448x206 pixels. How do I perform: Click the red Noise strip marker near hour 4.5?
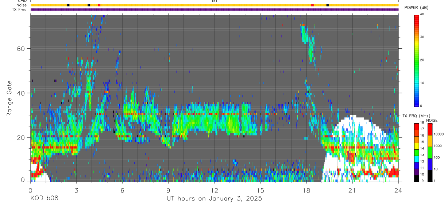[x=99, y=5]
